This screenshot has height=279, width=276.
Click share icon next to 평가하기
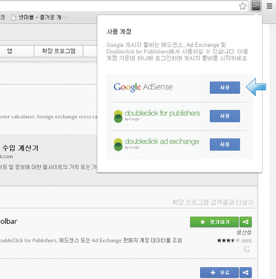pos(246,222)
